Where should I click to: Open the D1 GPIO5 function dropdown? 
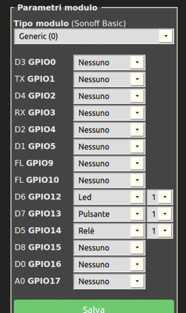(109, 147)
